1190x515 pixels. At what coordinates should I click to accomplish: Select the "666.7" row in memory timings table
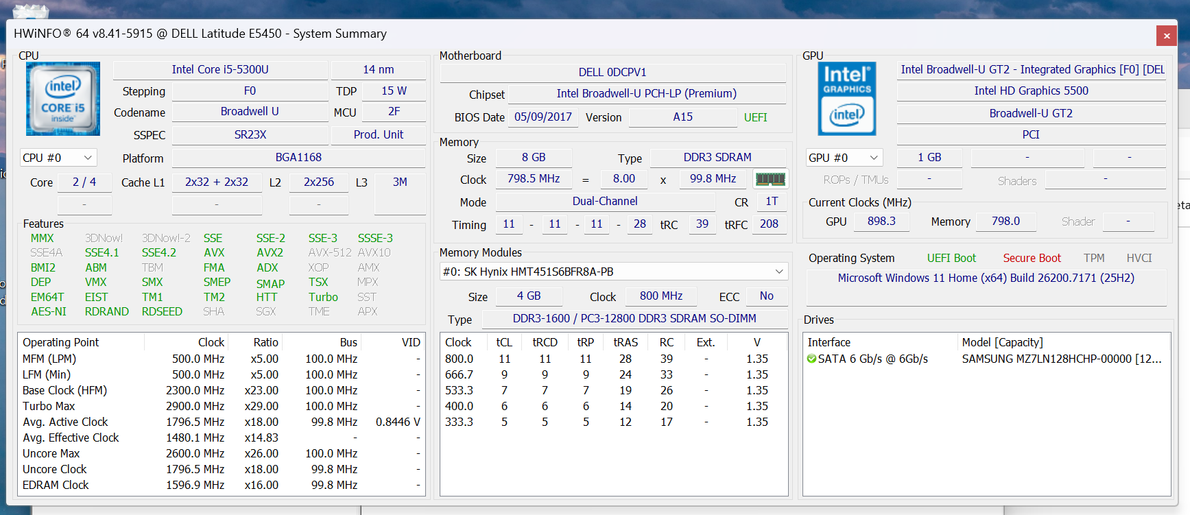click(x=614, y=374)
